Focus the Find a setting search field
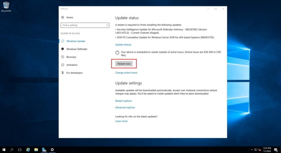The image size is (281, 153). (85, 25)
